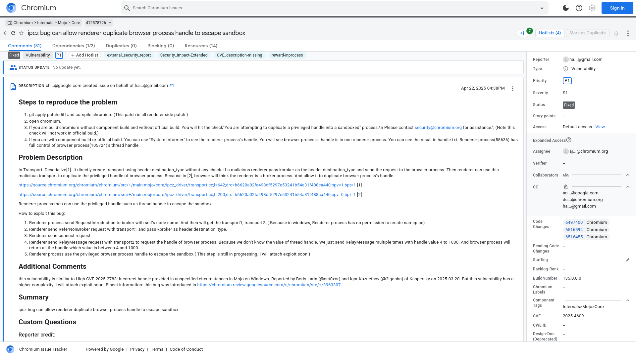The height and width of the screenshot is (357, 636).
Task: Open transport.cc line 200 source link
Action: pos(187,195)
